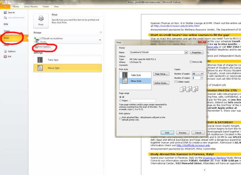
Task: Choose Memo Style in dialog Print style list
Action: (136, 81)
